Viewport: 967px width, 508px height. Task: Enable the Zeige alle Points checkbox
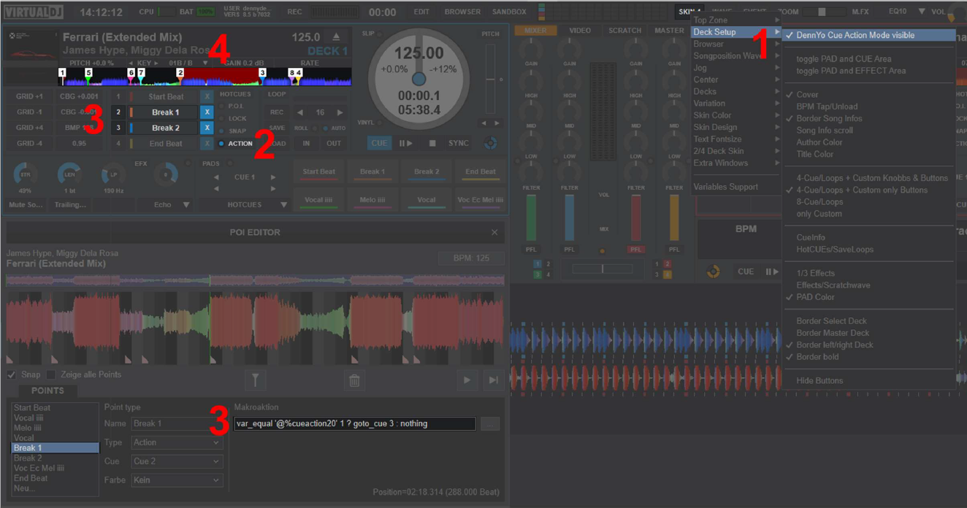click(x=51, y=374)
